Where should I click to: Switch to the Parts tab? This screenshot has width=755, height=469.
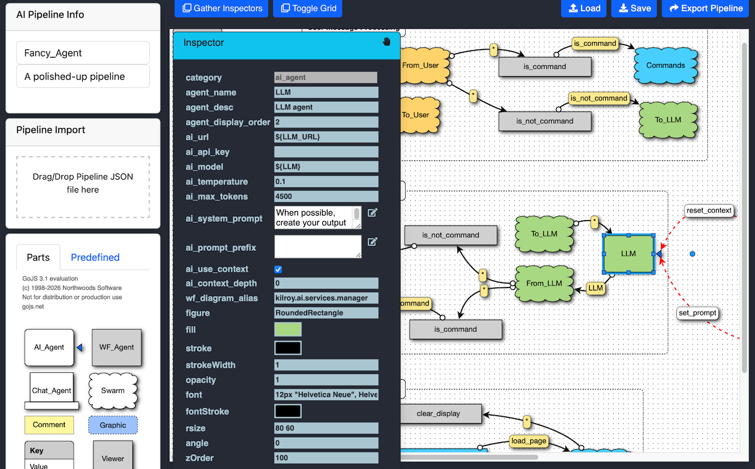tap(38, 257)
